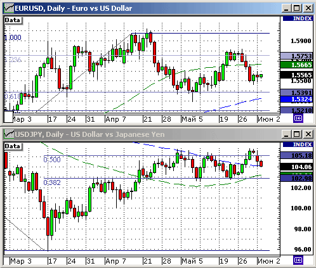Image resolution: width=316 pixels, height=268 pixels.
Task: Select the 105.18 price label
Action: pyautogui.click(x=296, y=156)
